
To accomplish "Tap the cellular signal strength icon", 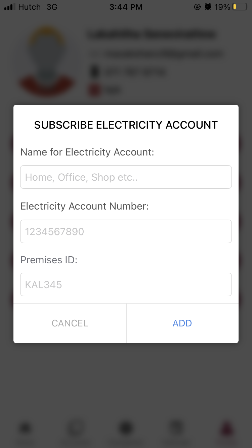I will 10,7.
